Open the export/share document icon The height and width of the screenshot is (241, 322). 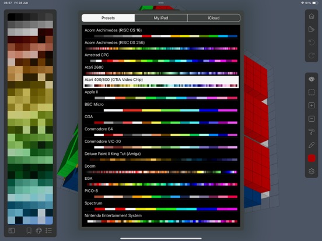click(x=311, y=29)
